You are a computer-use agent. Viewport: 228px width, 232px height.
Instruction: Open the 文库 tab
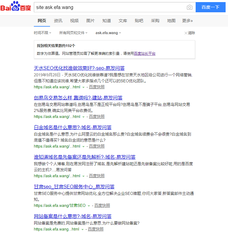click(x=123, y=21)
